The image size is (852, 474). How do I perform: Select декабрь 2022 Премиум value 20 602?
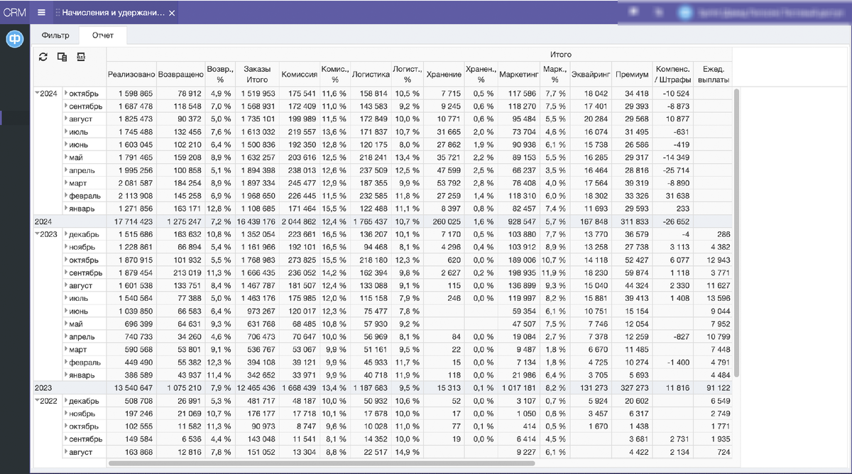631,400
